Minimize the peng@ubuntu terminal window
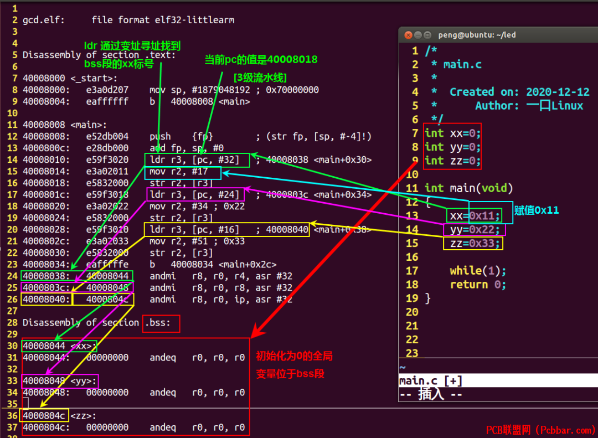This screenshot has height=438, width=598. click(x=418, y=35)
